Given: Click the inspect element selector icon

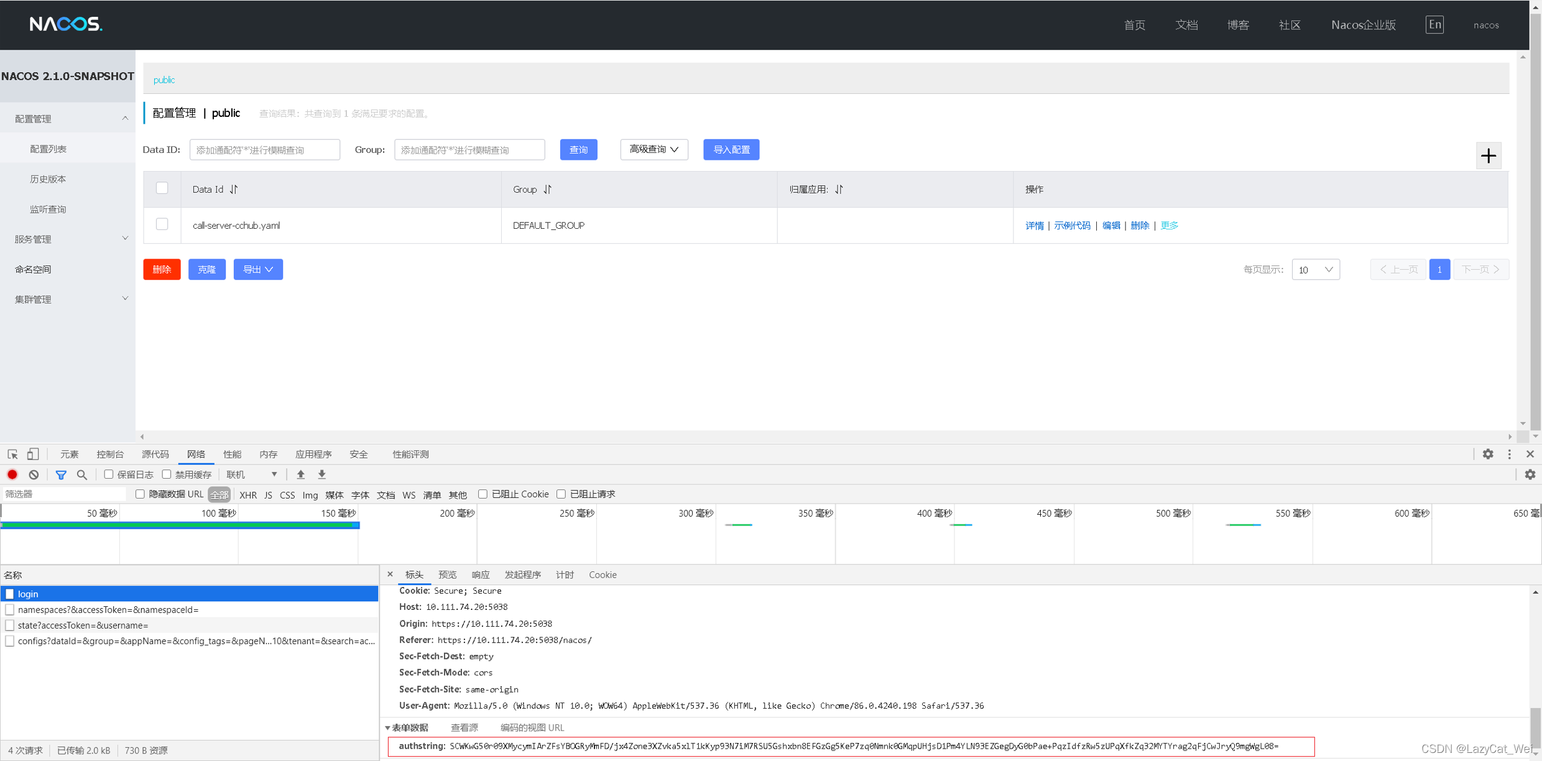Looking at the screenshot, I should (12, 454).
